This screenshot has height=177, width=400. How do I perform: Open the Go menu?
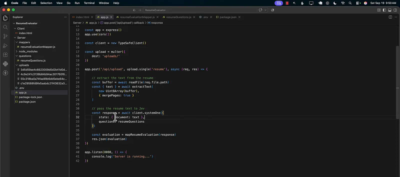pyautogui.click(x=68, y=3)
